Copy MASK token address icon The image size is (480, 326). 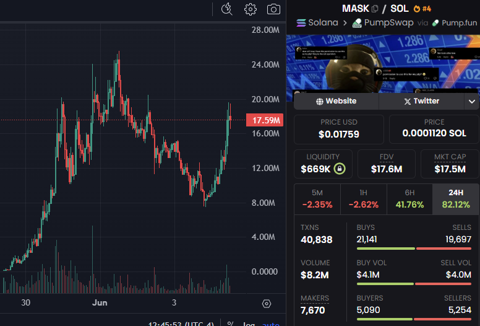click(x=375, y=9)
